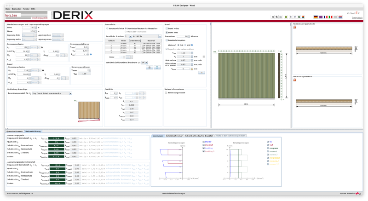Click the green calculate arrow icon in toolbar
The height and width of the screenshot is (201, 368).
[x=286, y=17]
